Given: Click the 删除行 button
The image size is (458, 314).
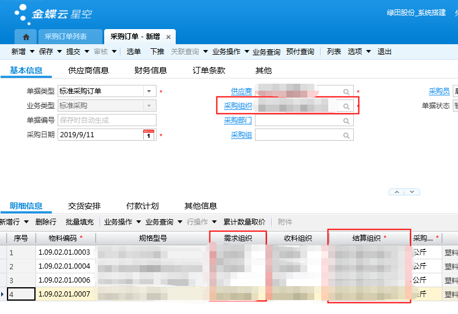Looking at the screenshot, I should click(x=46, y=222).
